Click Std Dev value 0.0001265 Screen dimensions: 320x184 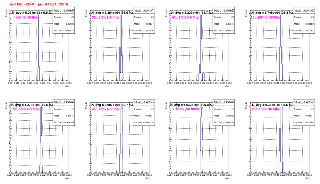pos(308,123)
